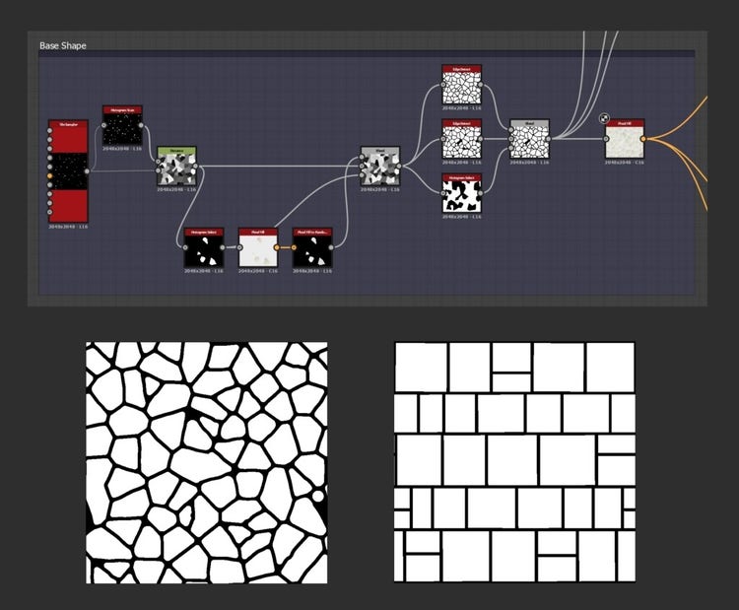Select the Tile Sampler node
739x610 pixels.
[68, 171]
